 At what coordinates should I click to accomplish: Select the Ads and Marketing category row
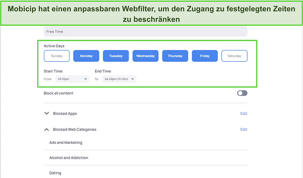click(x=145, y=142)
